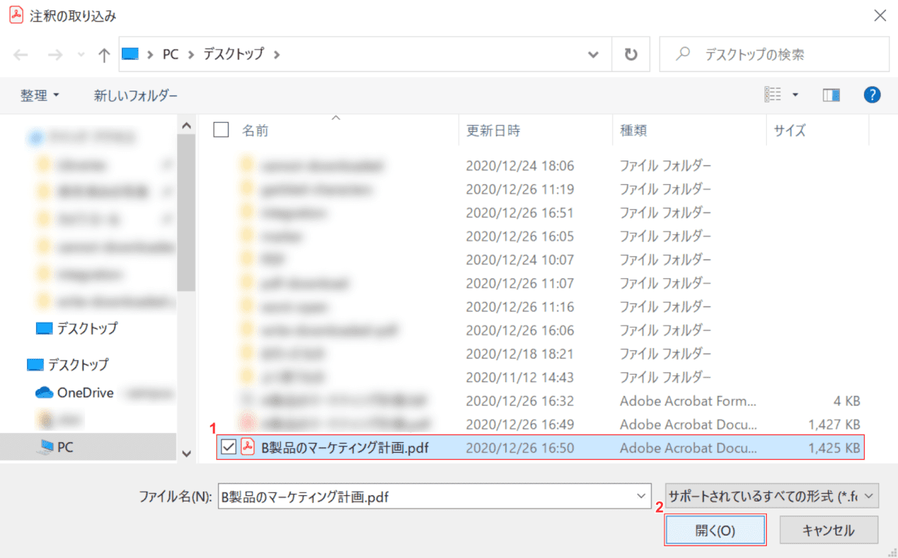898x558 pixels.
Task: Click the PC segment in address bar
Action: pos(171,54)
